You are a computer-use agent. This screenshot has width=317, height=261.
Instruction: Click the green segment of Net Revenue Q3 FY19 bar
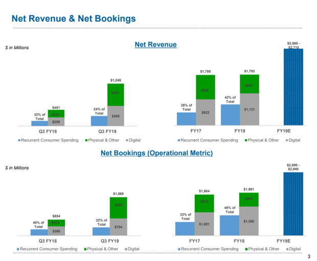tap(116, 95)
